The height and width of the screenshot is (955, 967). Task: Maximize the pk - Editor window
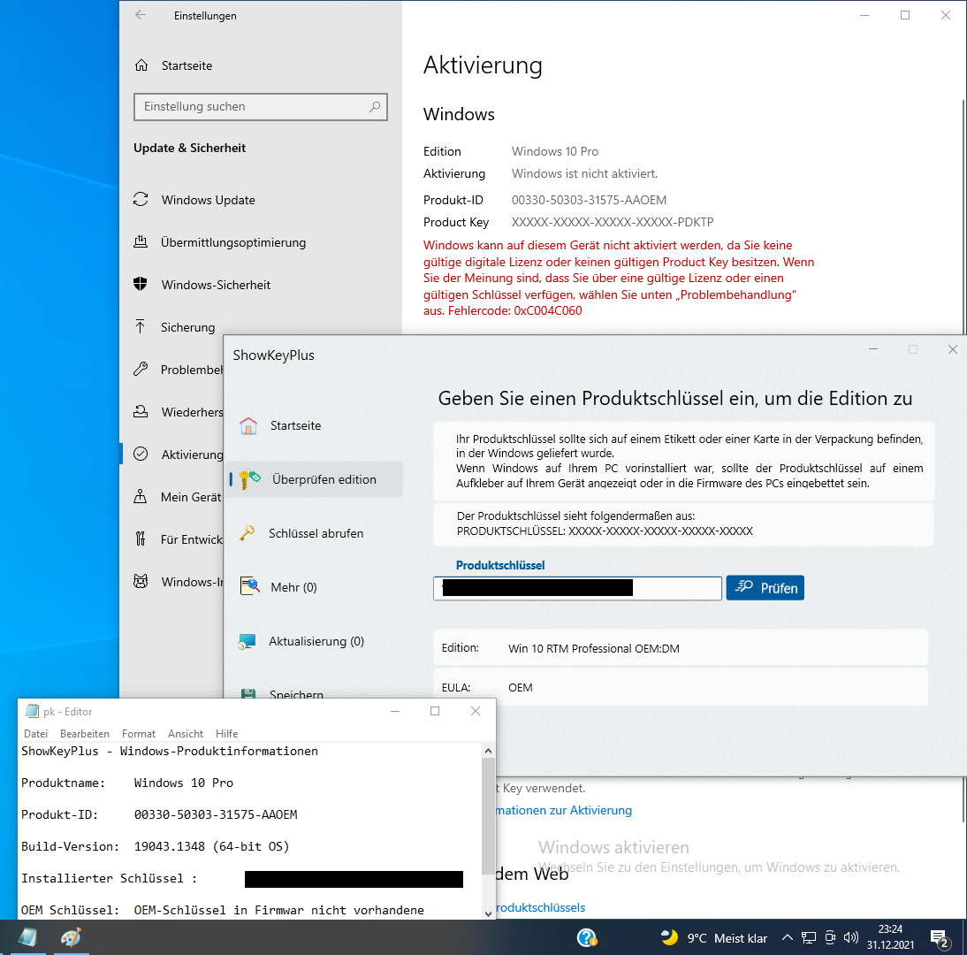(x=435, y=711)
